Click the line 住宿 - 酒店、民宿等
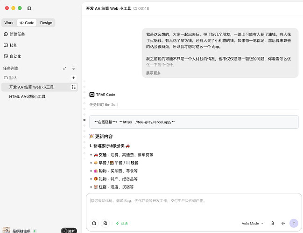The height and width of the screenshot is (233, 303). point(114,187)
